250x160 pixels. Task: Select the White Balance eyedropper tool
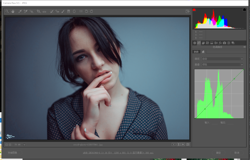(20, 11)
